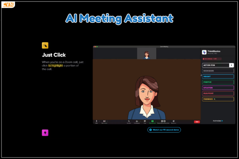239x159 pixels.
Task: Click the ThinkBionics logo icon
Action: [204, 52]
